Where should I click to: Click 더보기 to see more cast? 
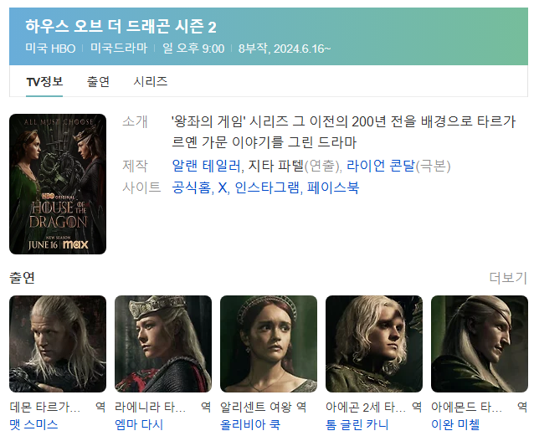click(508, 278)
